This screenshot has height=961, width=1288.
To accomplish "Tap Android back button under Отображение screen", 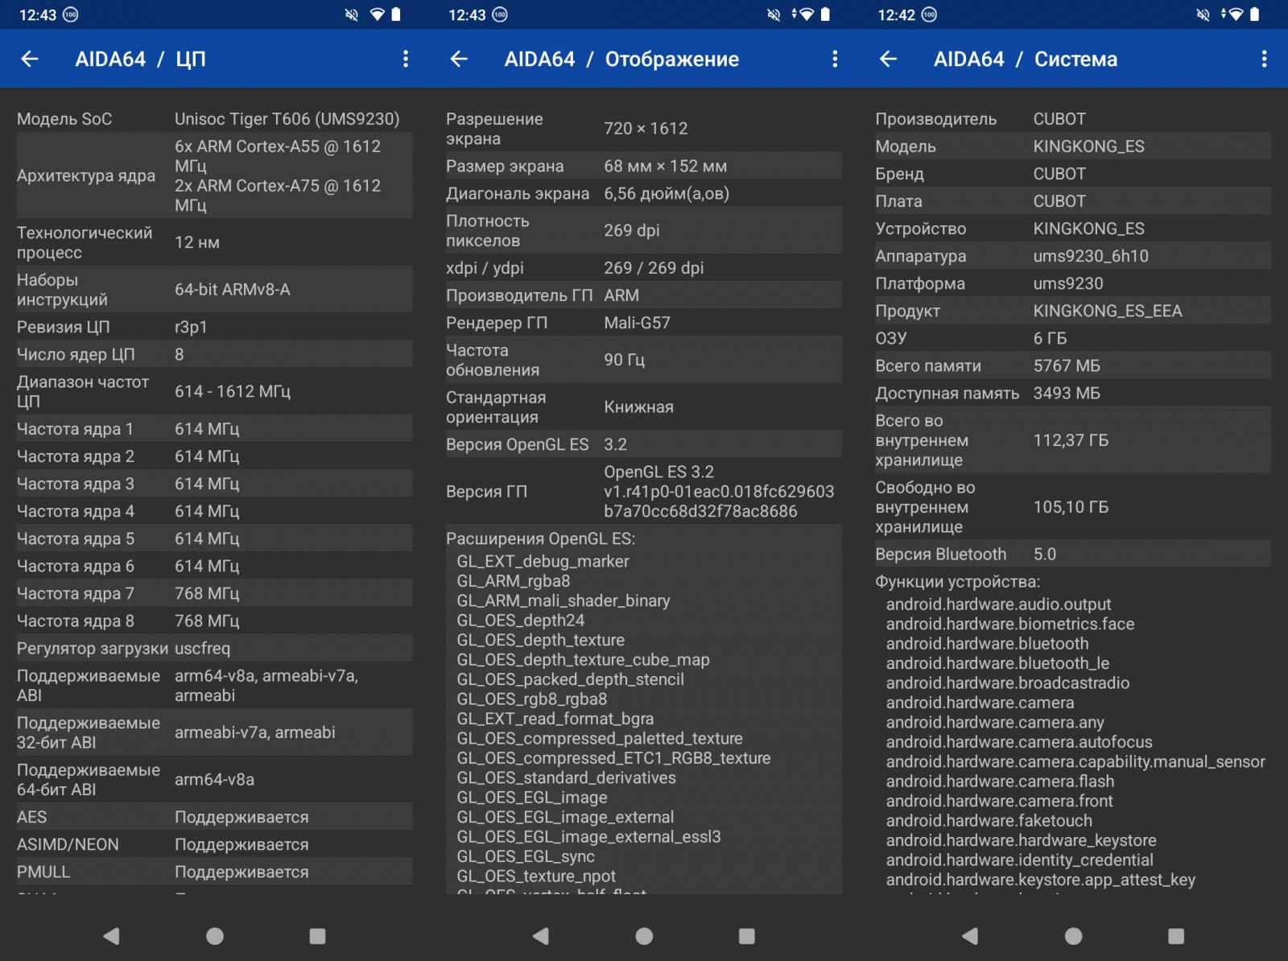I will tap(540, 935).
